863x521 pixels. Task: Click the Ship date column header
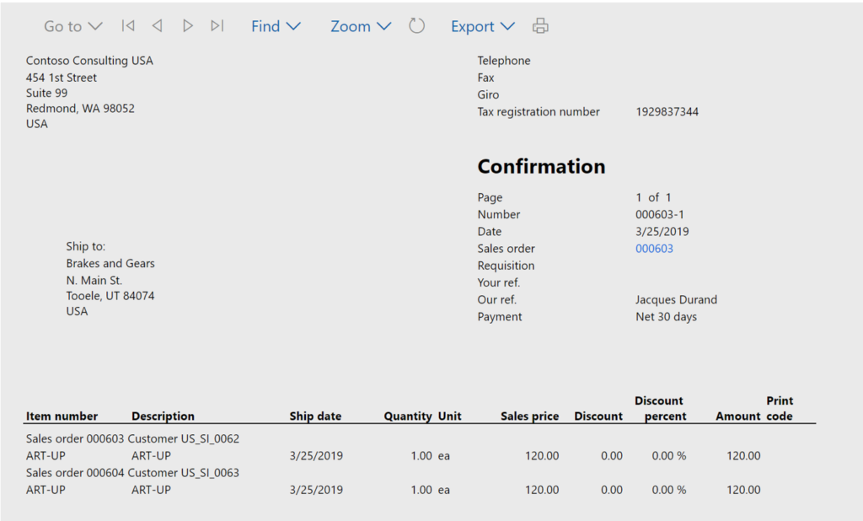315,416
